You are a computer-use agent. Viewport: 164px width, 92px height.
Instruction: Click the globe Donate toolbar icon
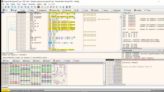[70, 7]
